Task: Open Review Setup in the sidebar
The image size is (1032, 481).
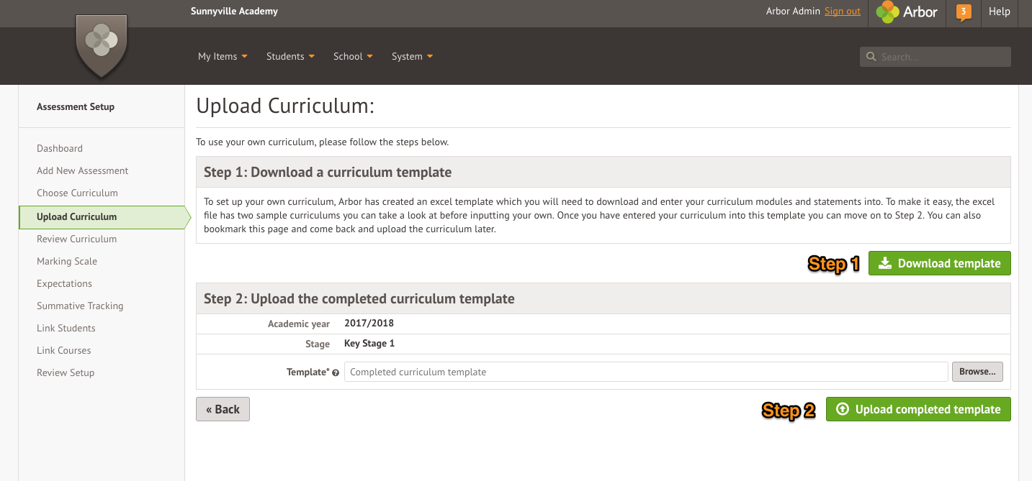Action: tap(66, 372)
